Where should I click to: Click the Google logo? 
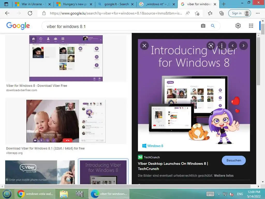pos(18,26)
